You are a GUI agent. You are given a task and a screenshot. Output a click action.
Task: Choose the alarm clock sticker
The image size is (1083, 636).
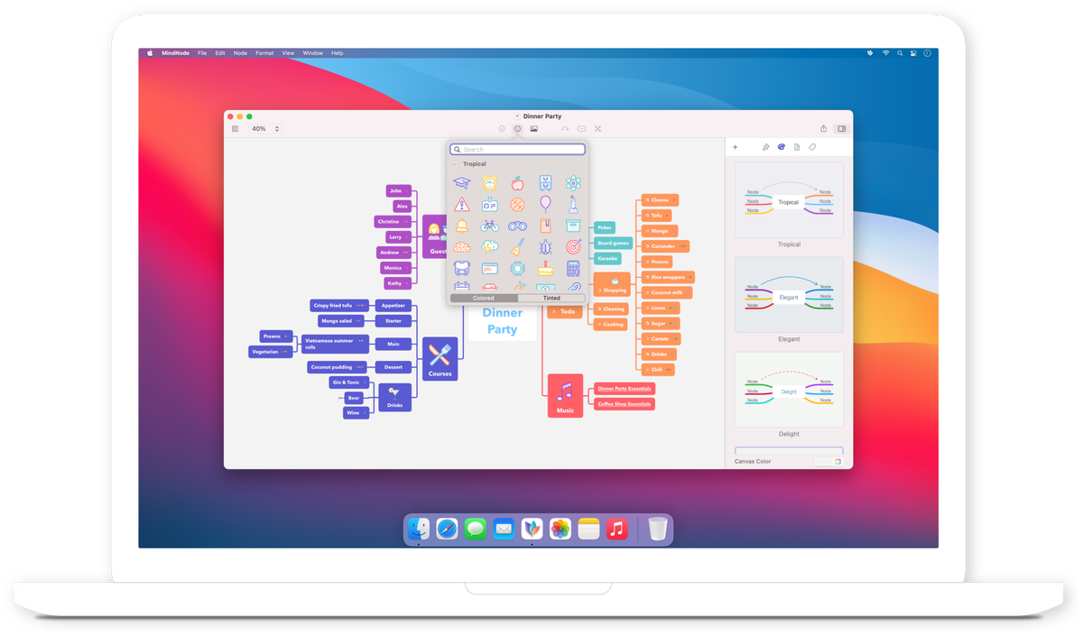tap(489, 183)
